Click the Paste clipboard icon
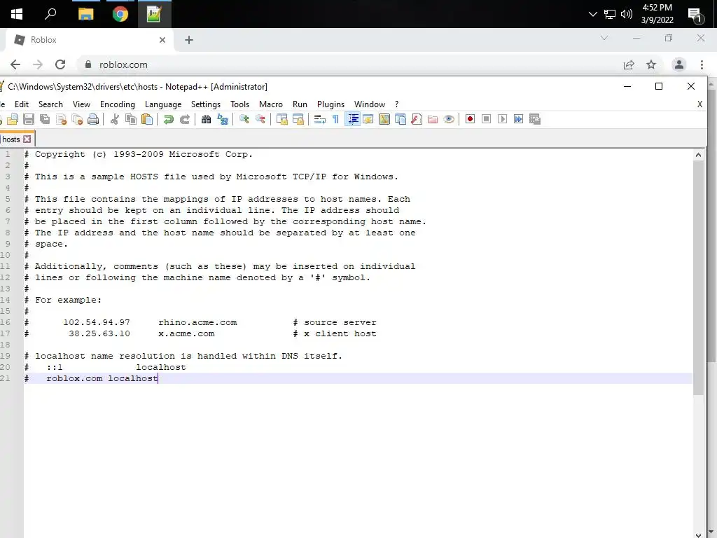 point(147,119)
